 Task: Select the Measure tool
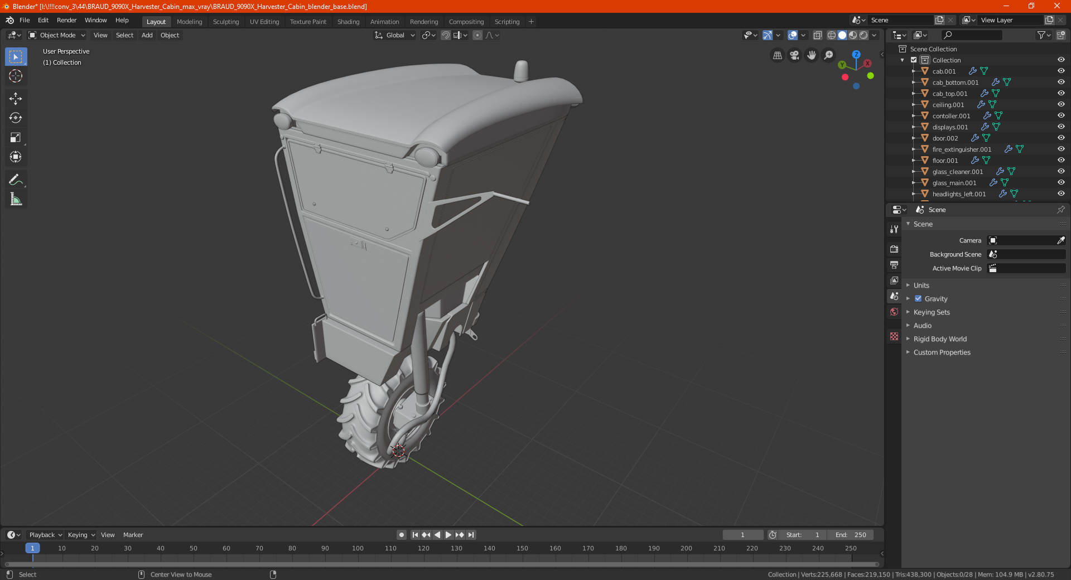click(x=16, y=199)
